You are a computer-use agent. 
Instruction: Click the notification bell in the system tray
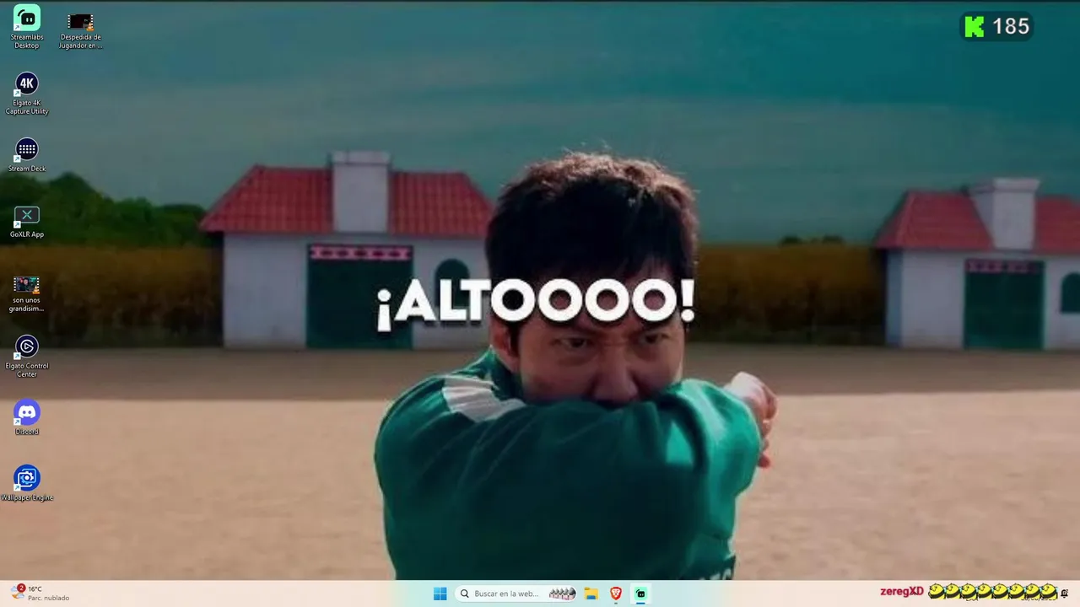coord(1065,594)
